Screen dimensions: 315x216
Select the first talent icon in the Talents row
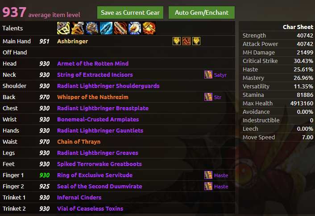point(63,28)
